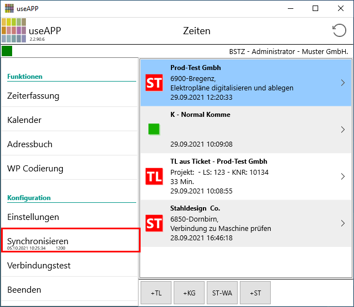Click 'Projekt: - LS: 123 - KNR: 10134'

(219, 172)
